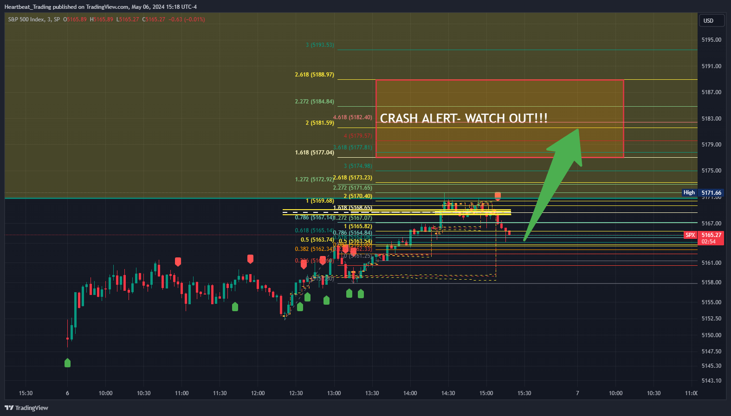The width and height of the screenshot is (731, 416).
Task: Click Fibonacci label 0.5 (5163.74)
Action: [x=317, y=240]
